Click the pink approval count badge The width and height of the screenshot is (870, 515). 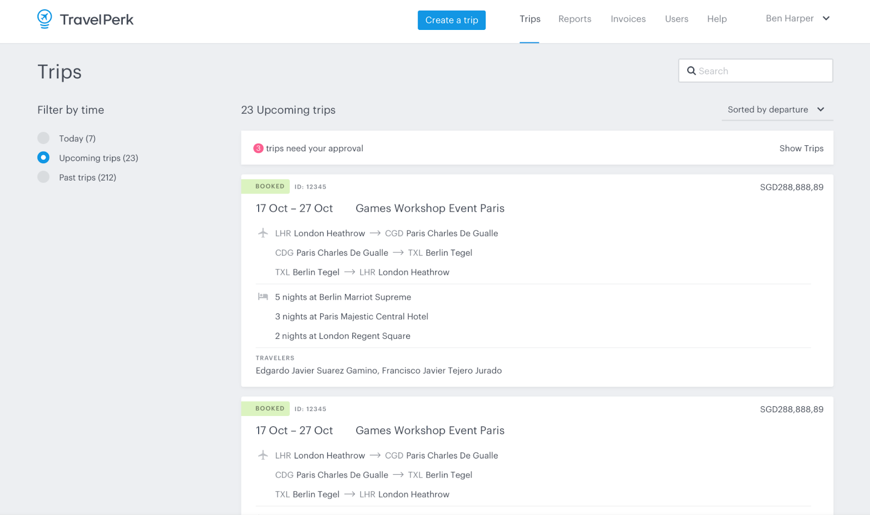258,148
